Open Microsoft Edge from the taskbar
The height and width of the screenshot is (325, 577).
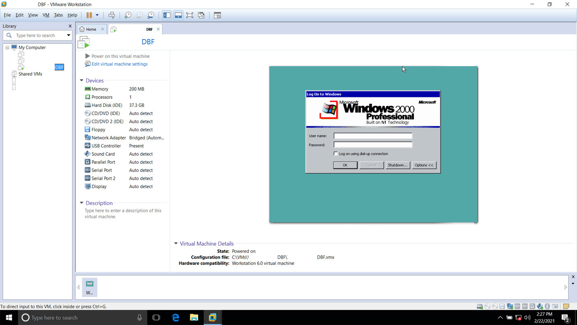(x=176, y=318)
